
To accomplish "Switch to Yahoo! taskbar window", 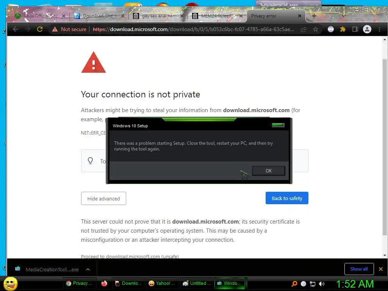I will point(162,283).
